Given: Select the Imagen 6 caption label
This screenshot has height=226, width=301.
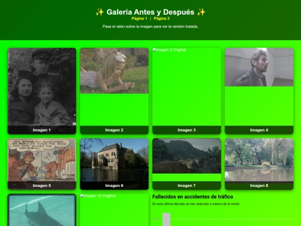Looking at the screenshot, I should point(114,185).
